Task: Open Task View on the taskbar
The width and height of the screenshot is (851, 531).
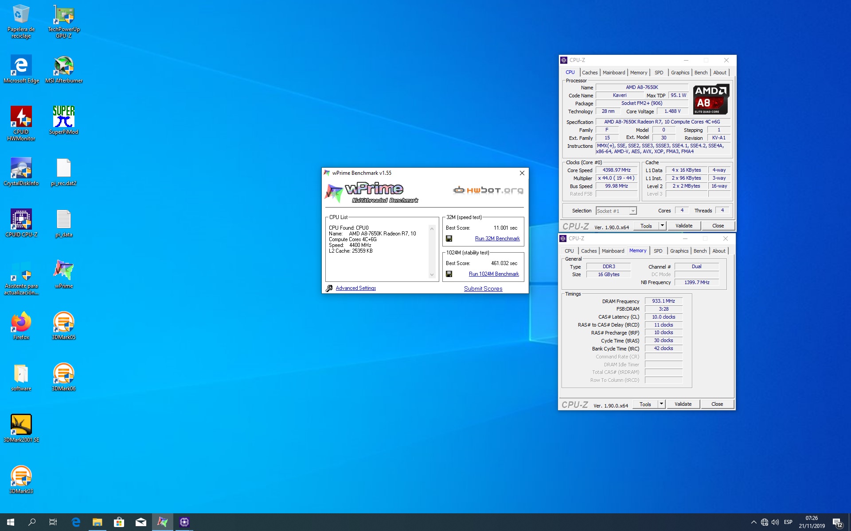Action: click(53, 522)
